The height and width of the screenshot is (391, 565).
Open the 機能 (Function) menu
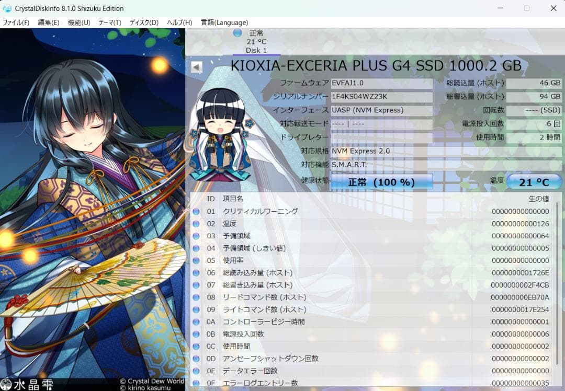pos(77,22)
